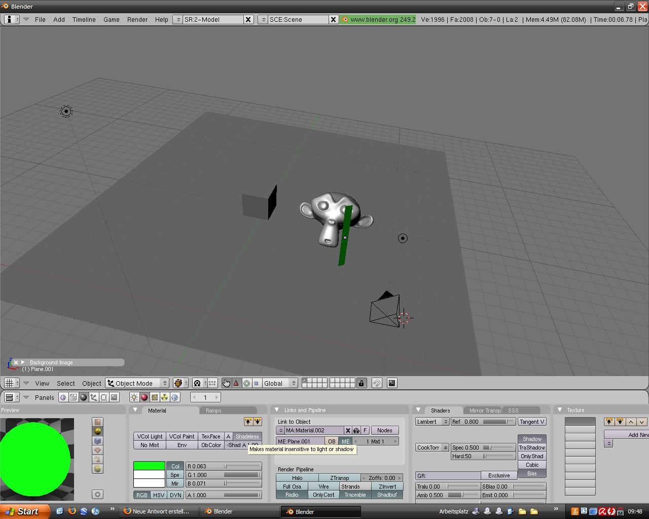Set preview type to large sphere with sky
This screenshot has width=649, height=519.
point(98,469)
